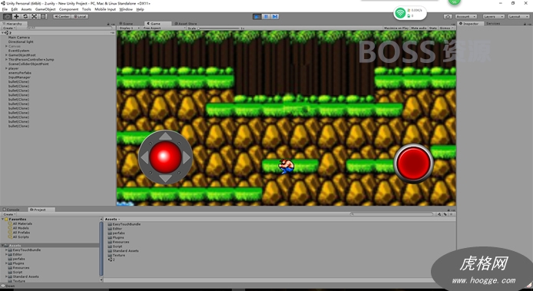
Task: Tap the joystick left arrow
Action: 144,157
